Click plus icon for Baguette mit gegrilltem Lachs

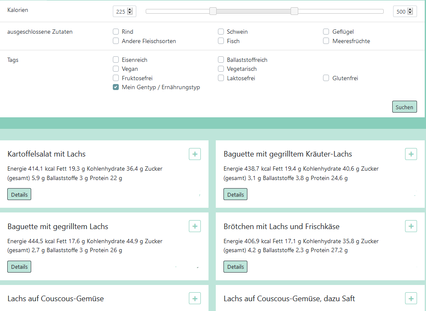pyautogui.click(x=195, y=226)
